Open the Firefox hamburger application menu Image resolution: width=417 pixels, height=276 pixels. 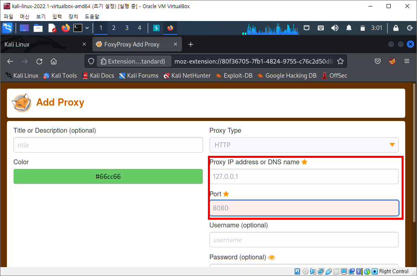407,62
